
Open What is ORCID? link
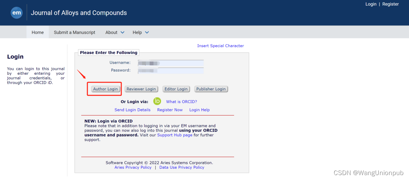pyautogui.click(x=181, y=102)
